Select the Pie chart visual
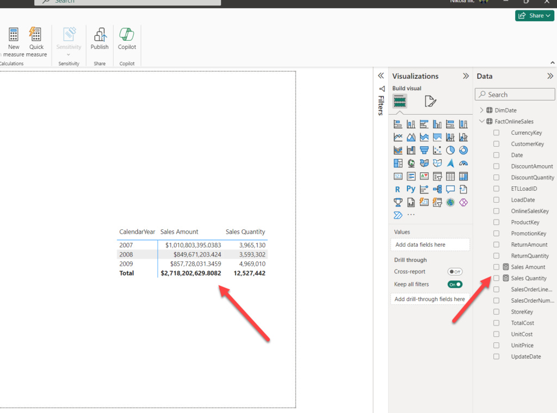This screenshot has height=413, width=557. click(450, 150)
